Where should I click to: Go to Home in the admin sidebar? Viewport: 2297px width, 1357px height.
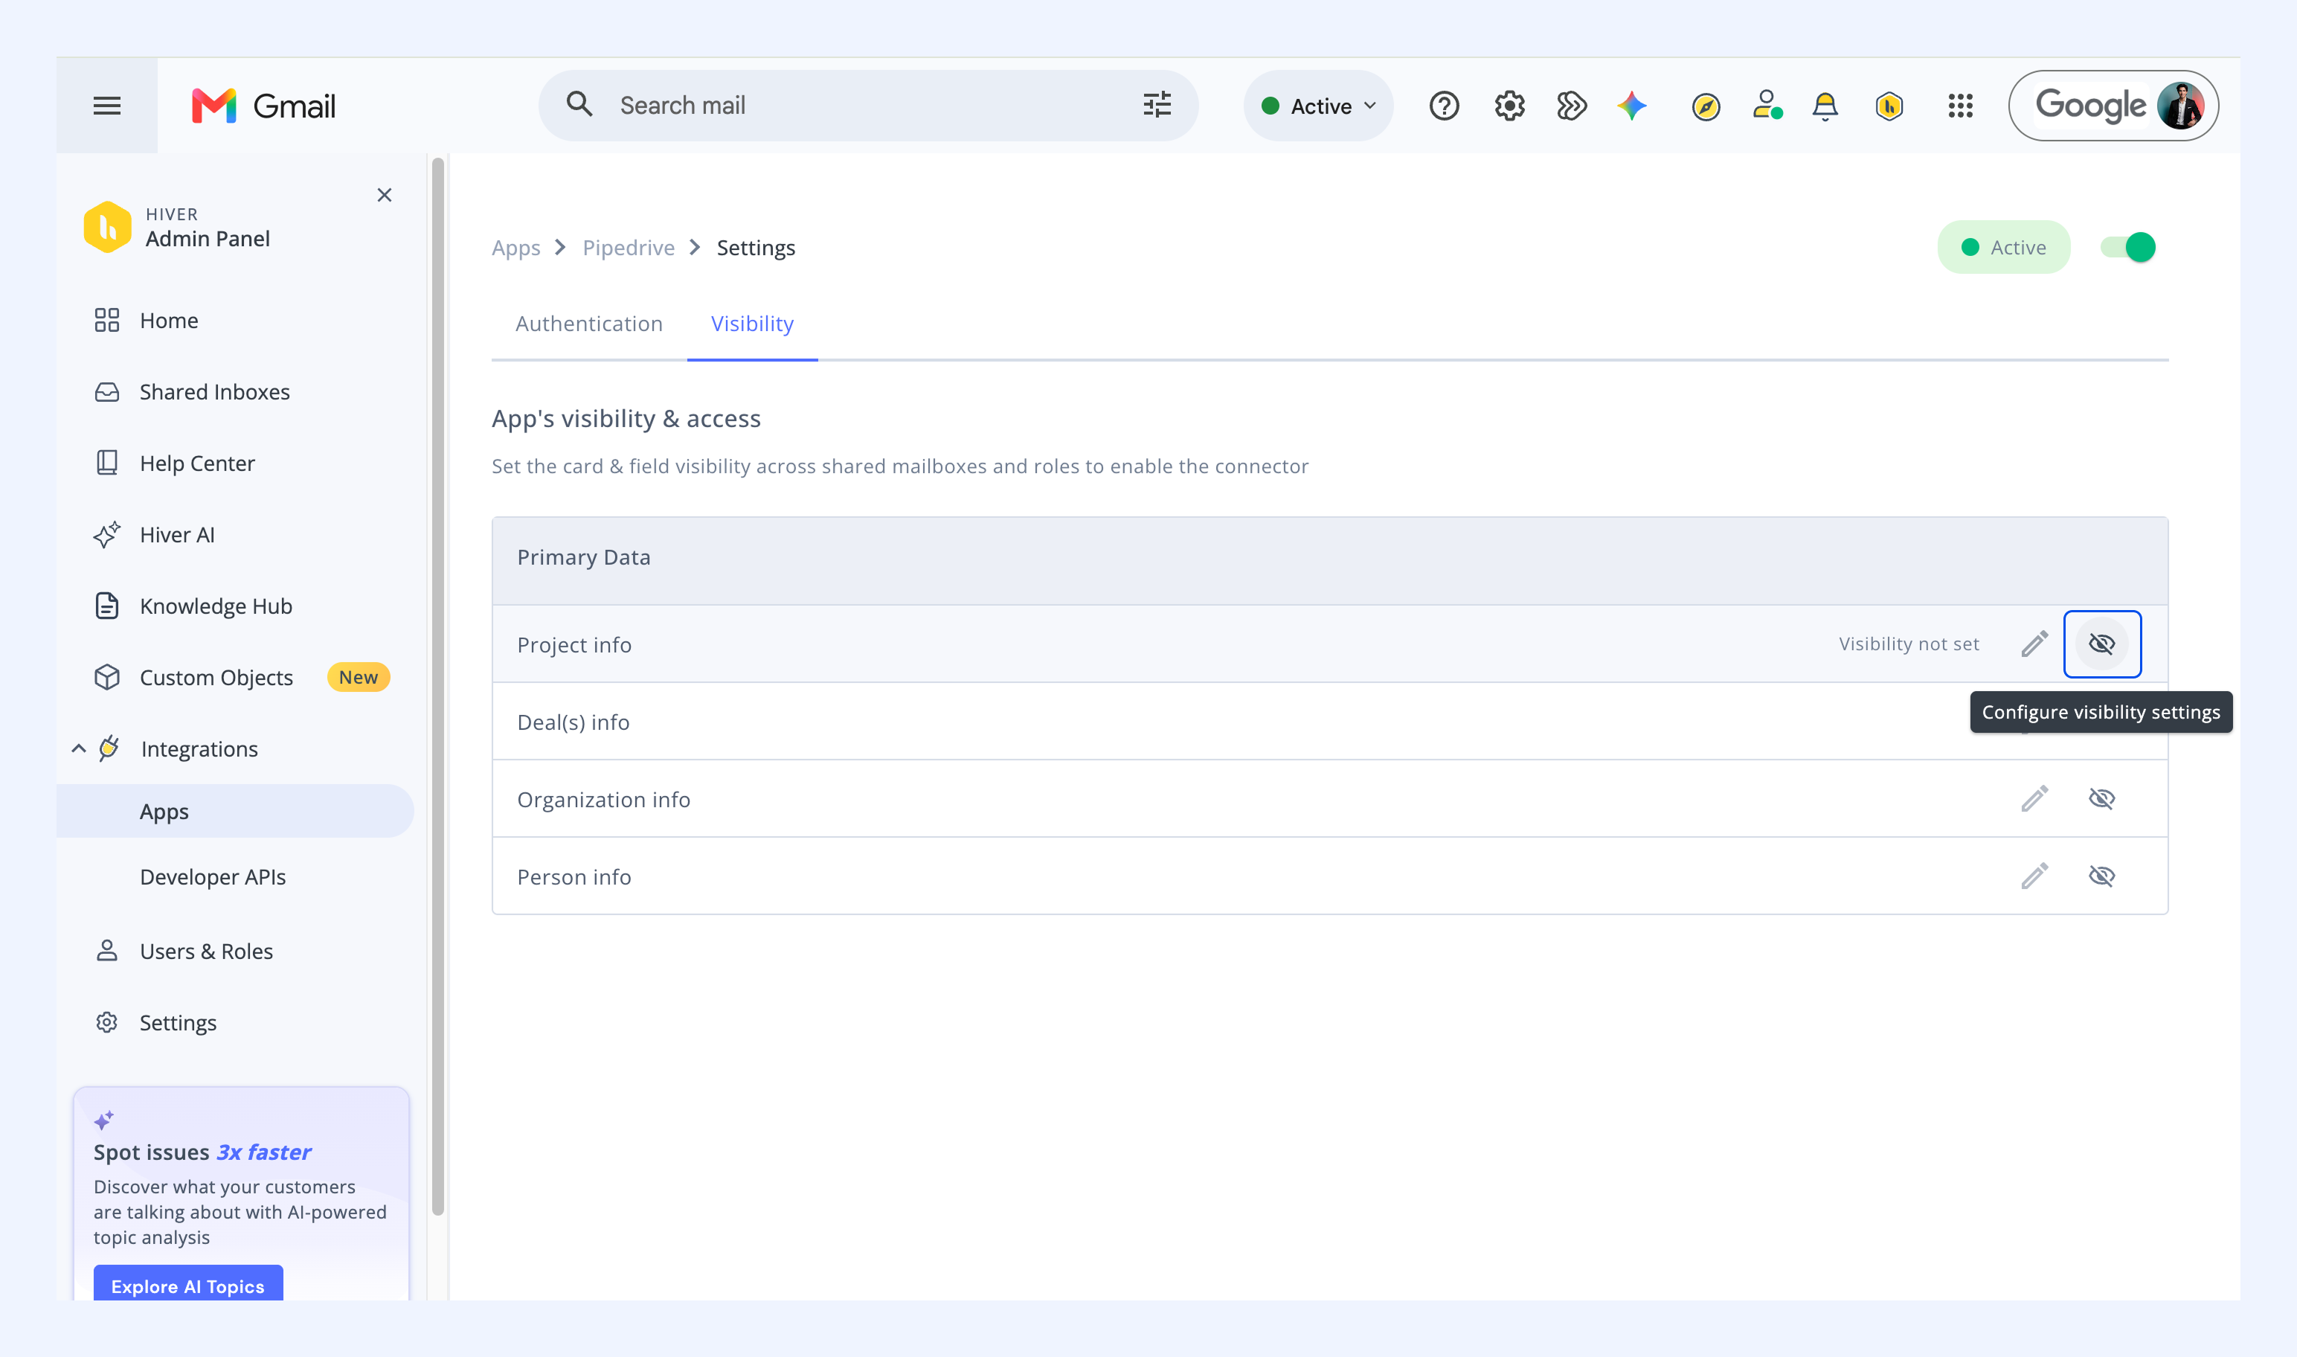168,320
